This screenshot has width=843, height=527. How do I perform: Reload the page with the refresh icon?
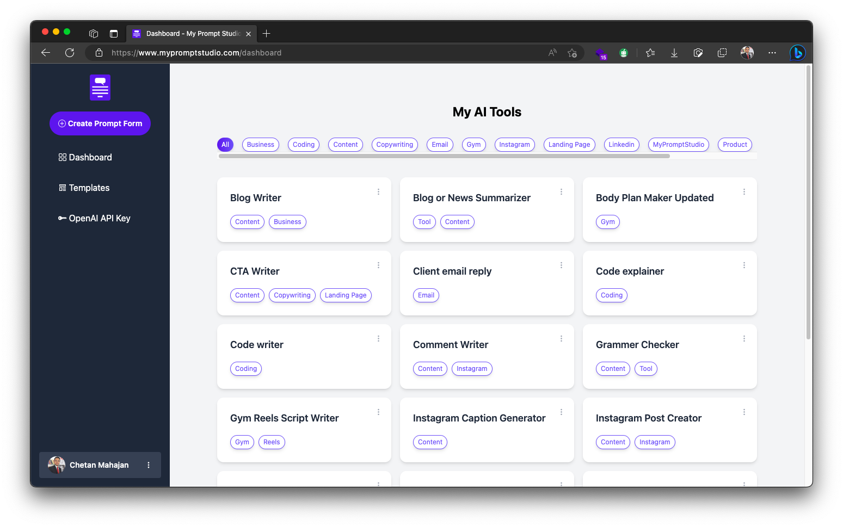click(x=70, y=53)
